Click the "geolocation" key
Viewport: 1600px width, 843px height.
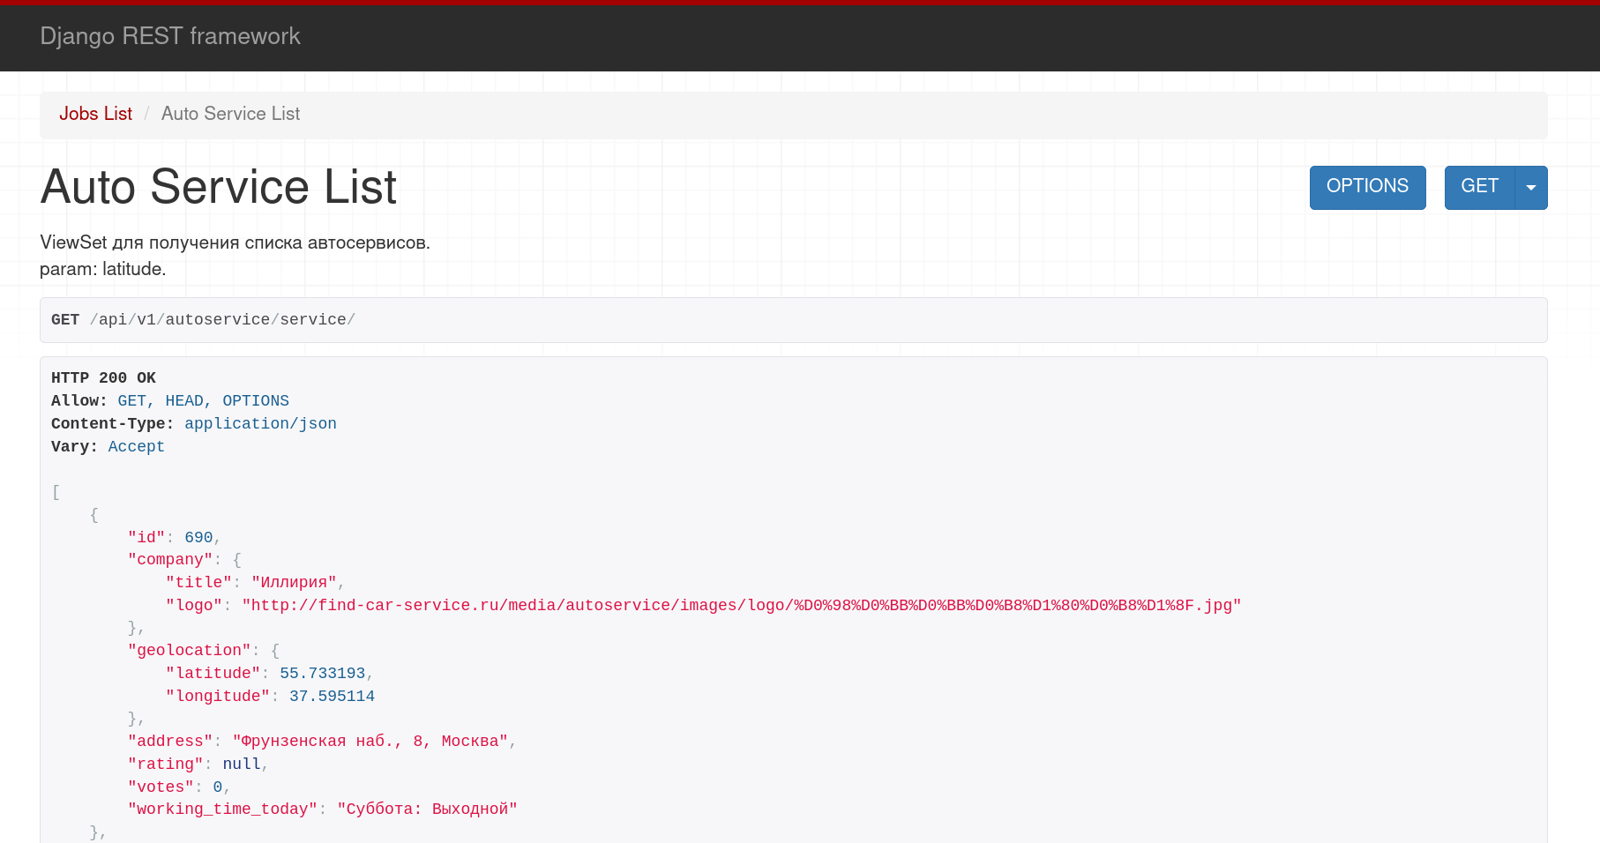[189, 651]
